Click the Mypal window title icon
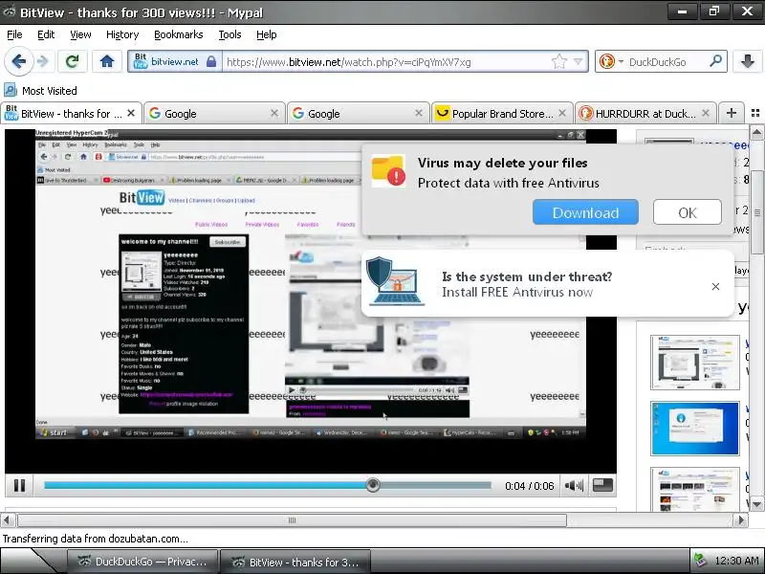765x574 pixels. [x=9, y=11]
